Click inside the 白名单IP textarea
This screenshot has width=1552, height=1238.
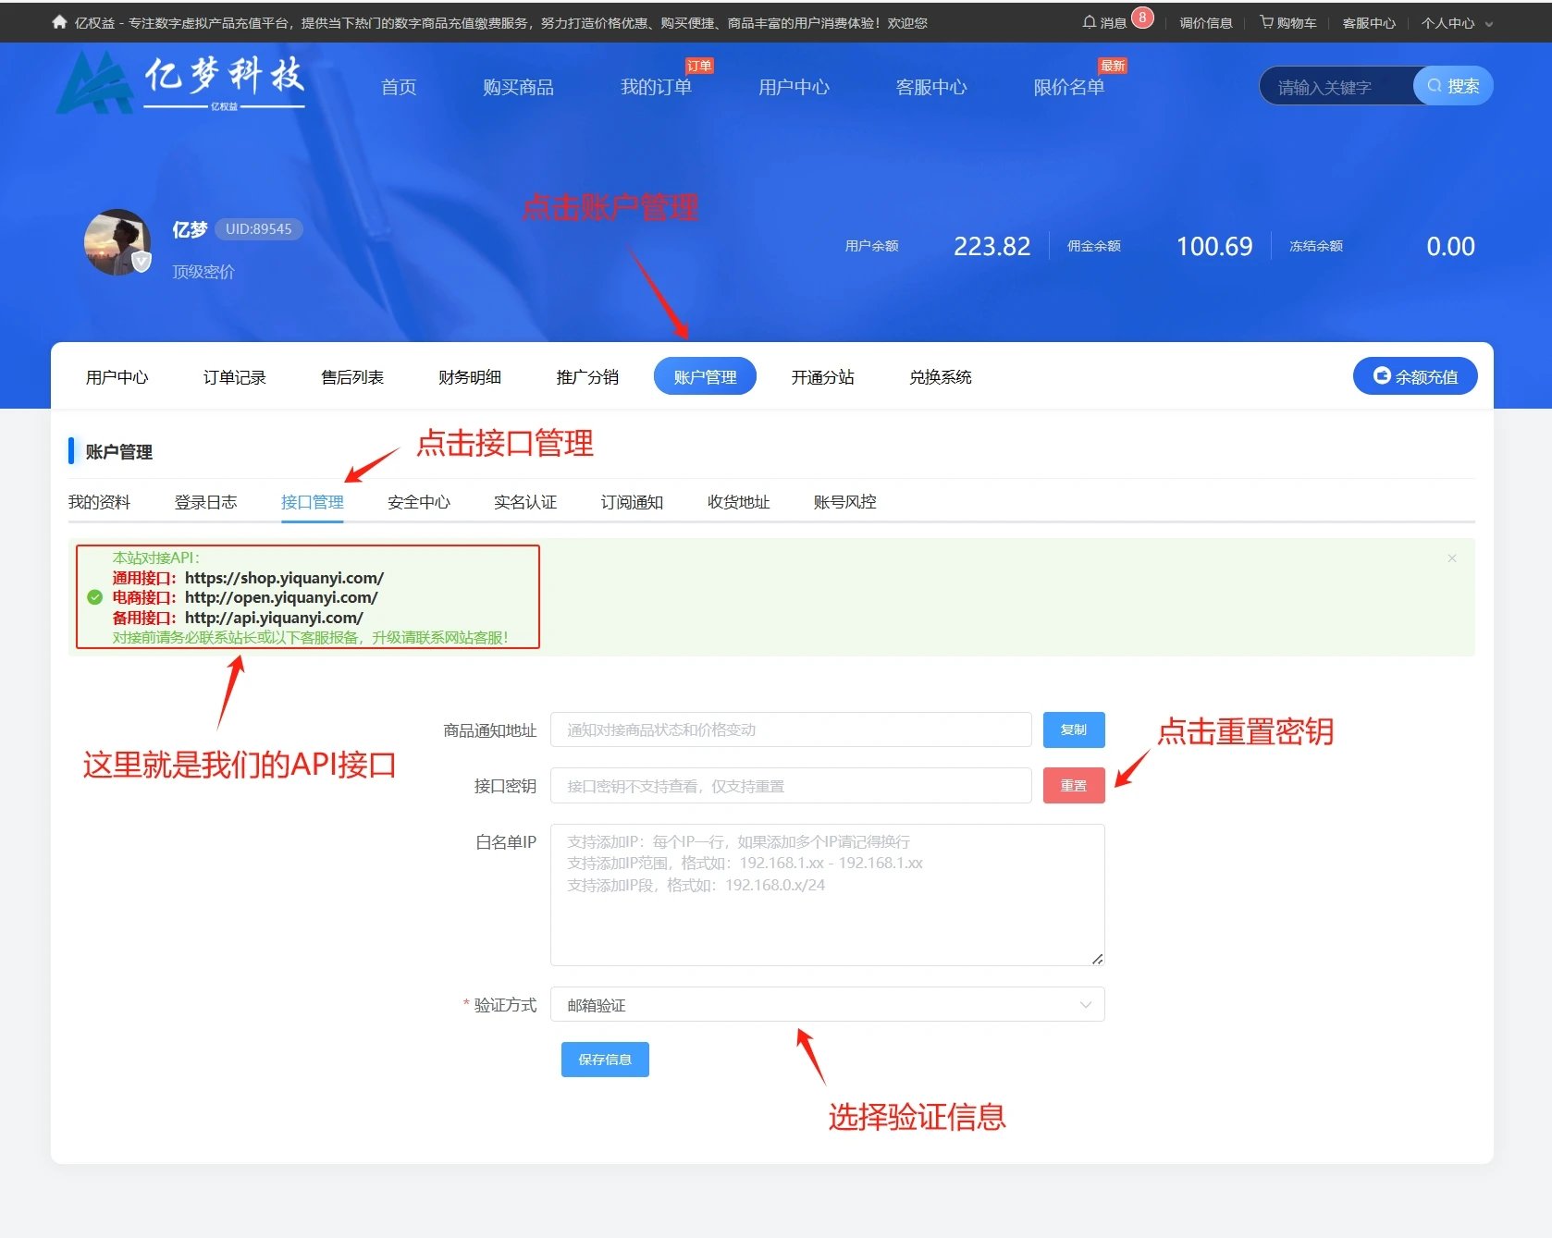[826, 892]
